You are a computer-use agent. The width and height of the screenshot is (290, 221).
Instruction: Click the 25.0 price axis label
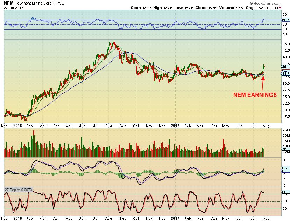pyautogui.click(x=286, y=97)
